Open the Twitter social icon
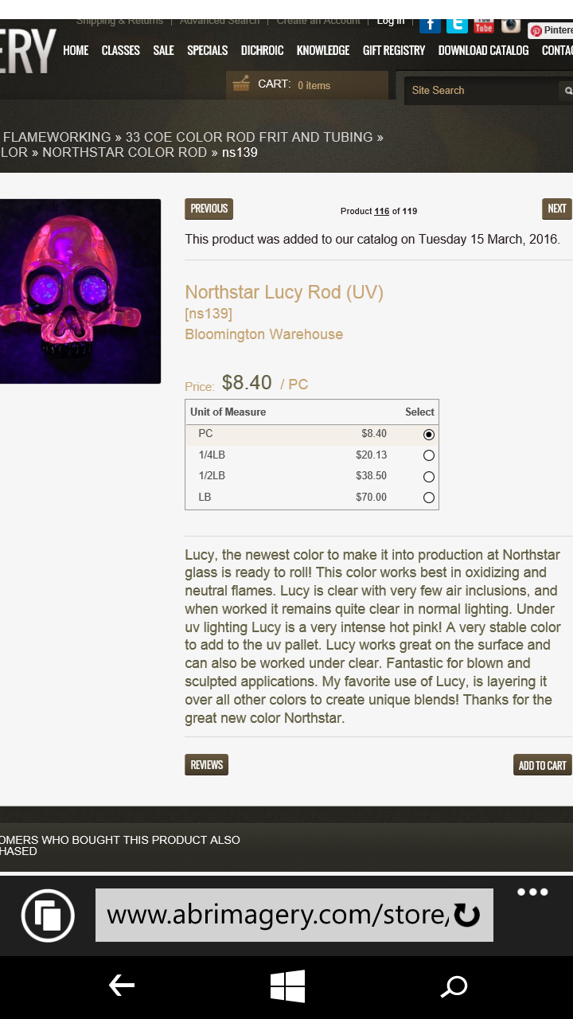This screenshot has width=573, height=1019. point(457,24)
